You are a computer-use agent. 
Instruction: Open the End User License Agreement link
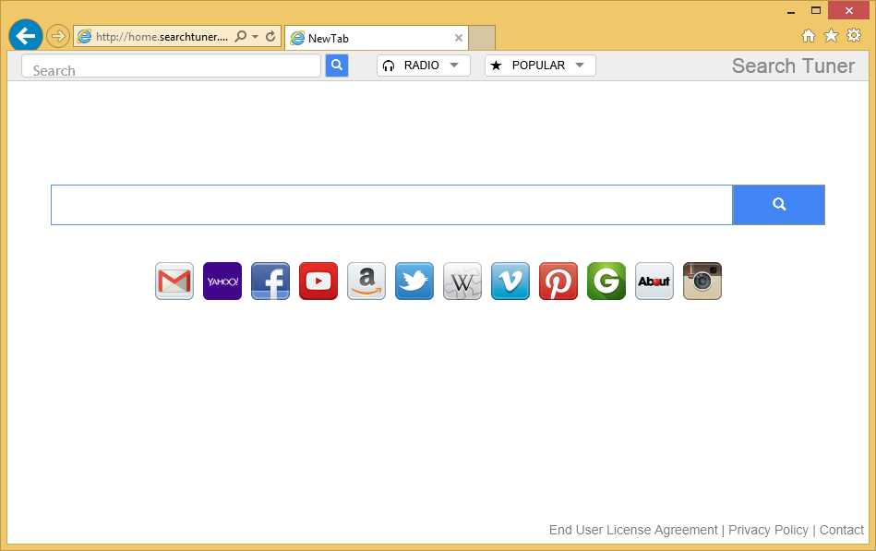coord(633,530)
